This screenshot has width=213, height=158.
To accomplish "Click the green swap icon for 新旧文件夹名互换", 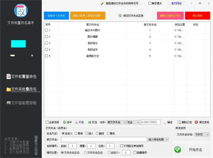I will point(120,15).
